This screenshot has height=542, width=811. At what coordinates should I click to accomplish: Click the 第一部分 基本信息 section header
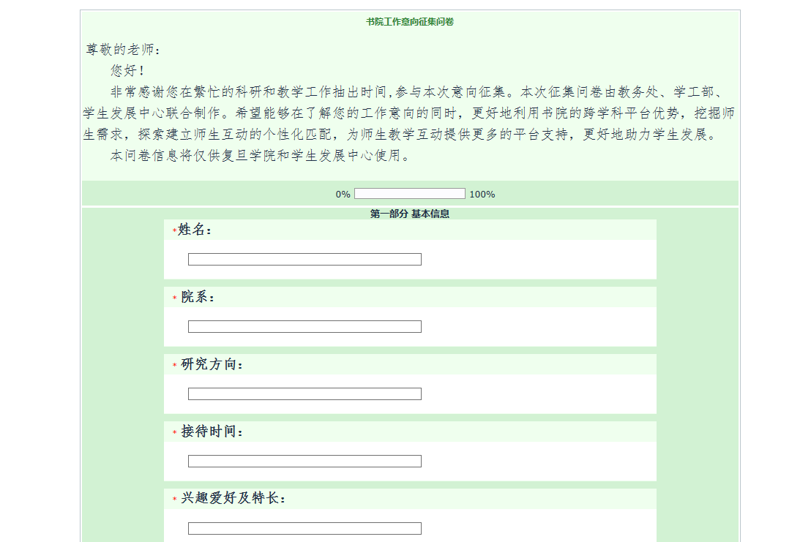point(410,214)
